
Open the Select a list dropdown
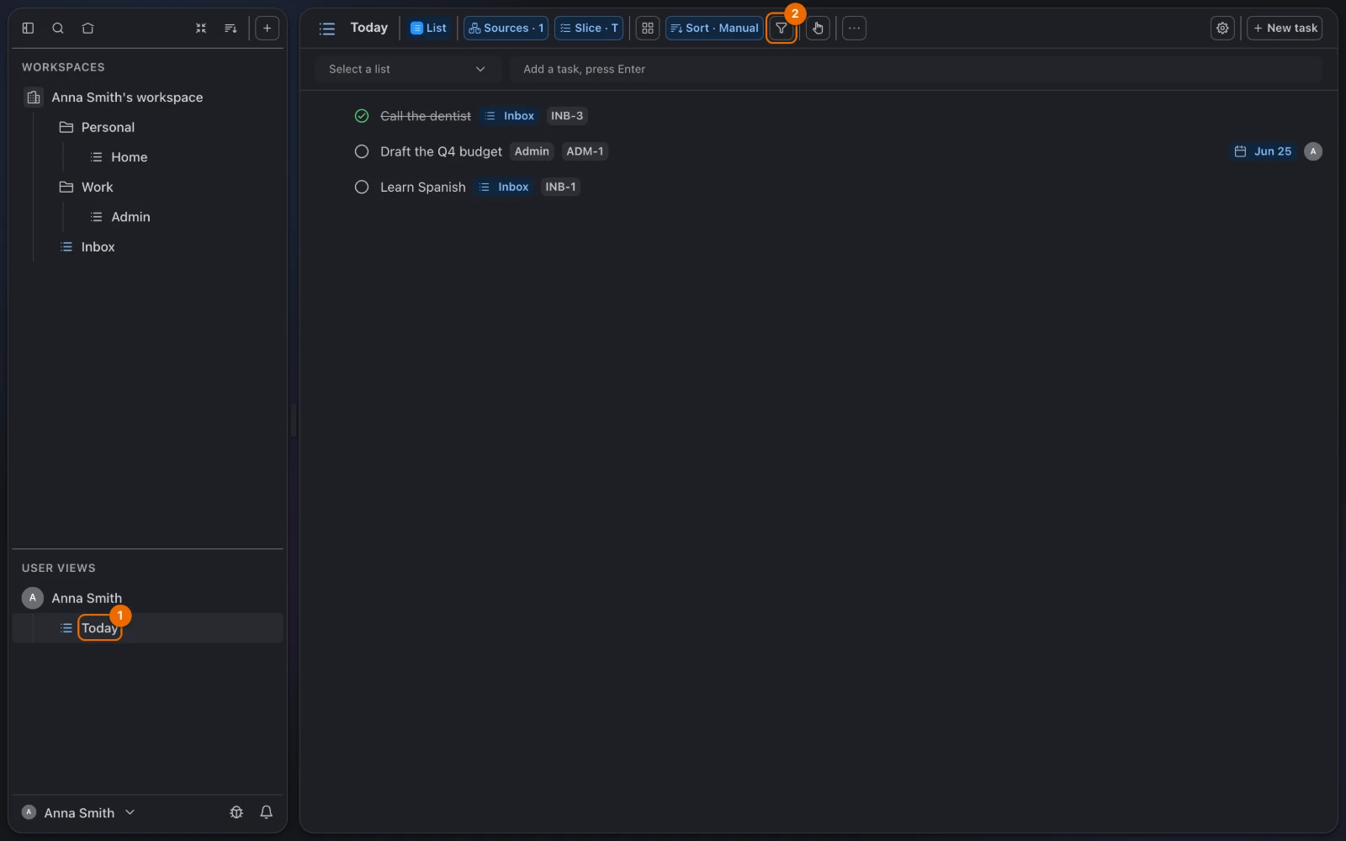[x=408, y=69]
